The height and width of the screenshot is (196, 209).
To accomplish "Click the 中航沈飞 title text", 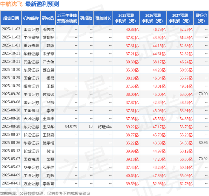I will (11, 4).
